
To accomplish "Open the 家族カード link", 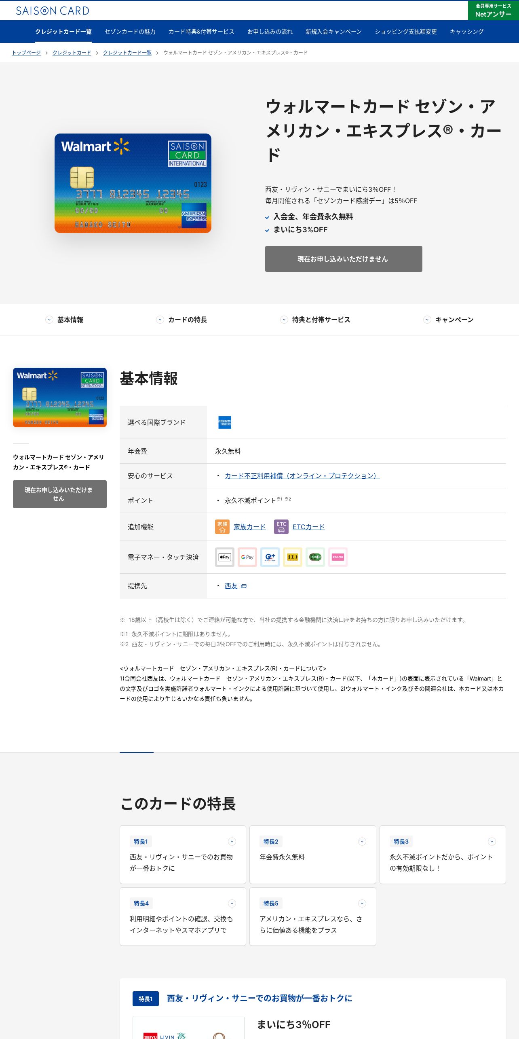I will click(250, 527).
